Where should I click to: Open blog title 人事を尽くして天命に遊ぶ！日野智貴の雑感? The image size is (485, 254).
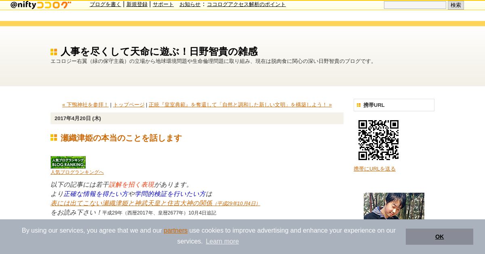coord(159,52)
